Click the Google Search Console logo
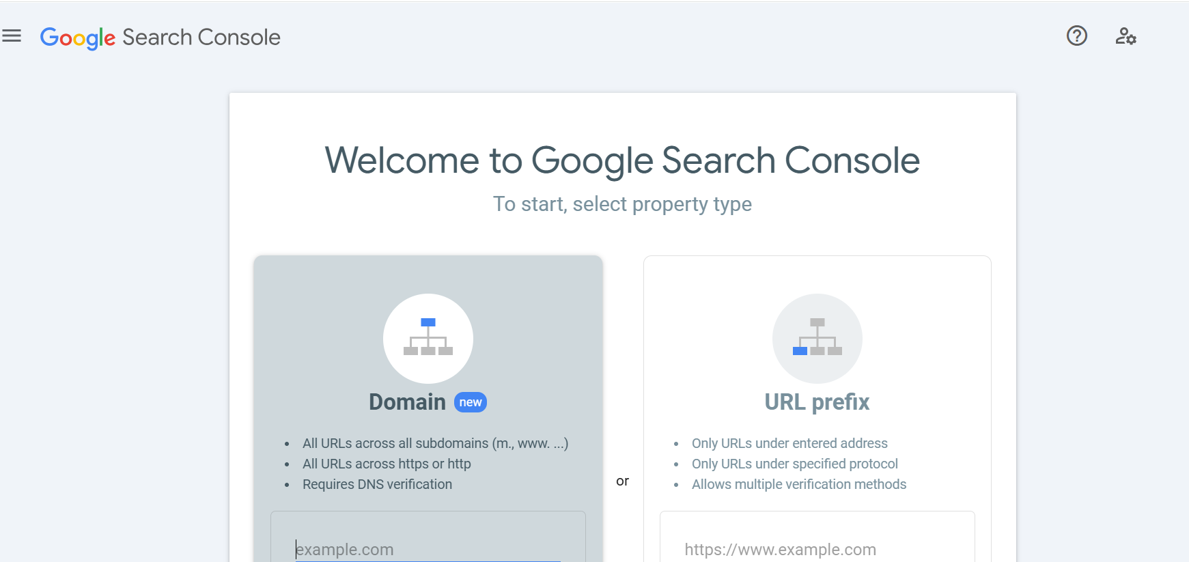The height and width of the screenshot is (562, 1189). click(160, 37)
